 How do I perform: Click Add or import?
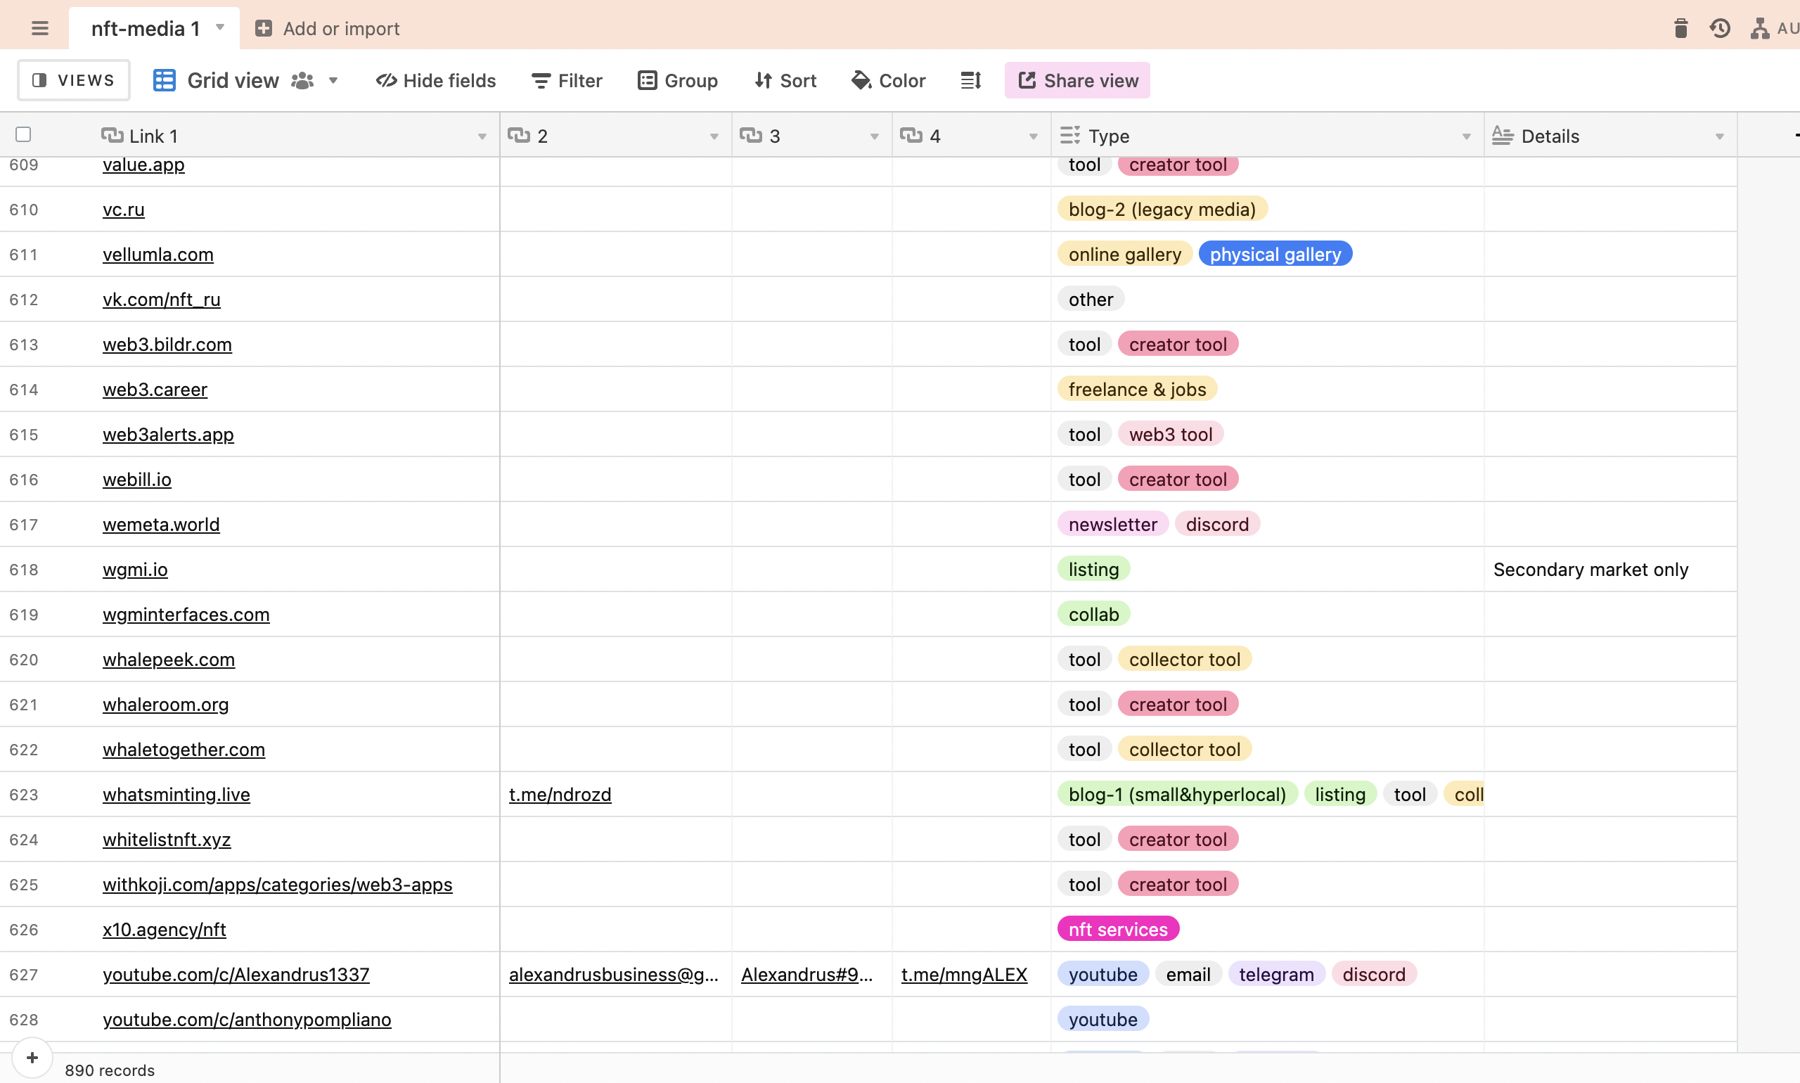pos(327,28)
